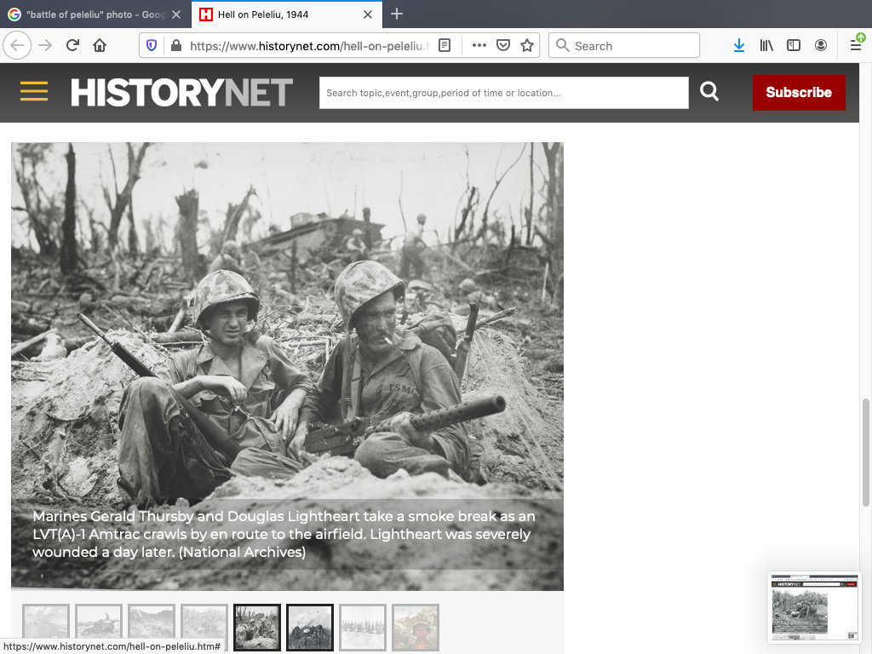Open a new browser tab
872x654 pixels.
point(397,14)
